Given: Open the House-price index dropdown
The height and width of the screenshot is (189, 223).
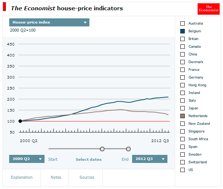Looking at the screenshot, I should pyautogui.click(x=49, y=22).
